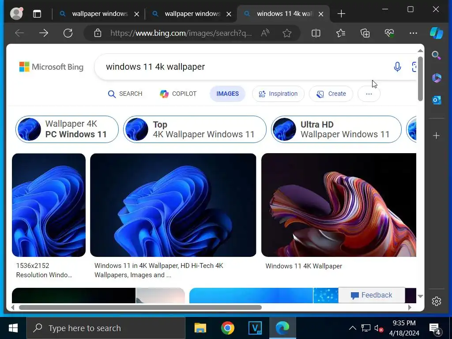Screen dimensions: 452x339
Task: Open Edge Settings and more menu
Action: click(413, 33)
